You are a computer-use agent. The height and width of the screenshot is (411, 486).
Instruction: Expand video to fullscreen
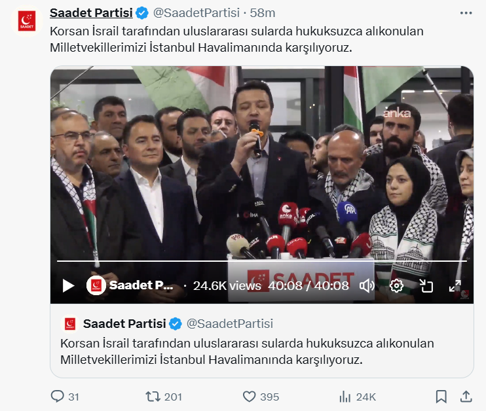point(455,285)
